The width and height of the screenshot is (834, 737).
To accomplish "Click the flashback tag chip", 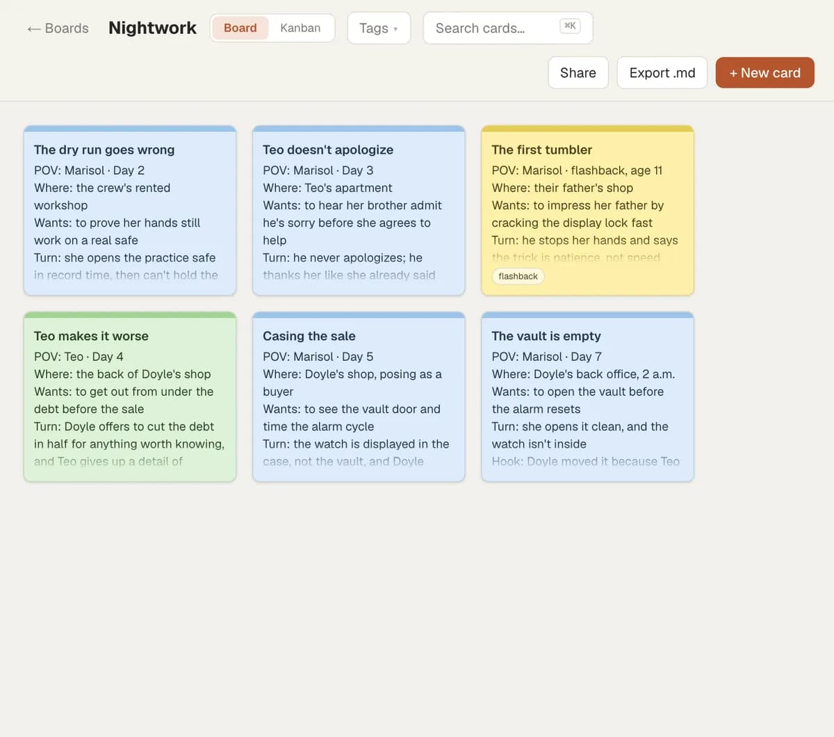I will pyautogui.click(x=518, y=276).
